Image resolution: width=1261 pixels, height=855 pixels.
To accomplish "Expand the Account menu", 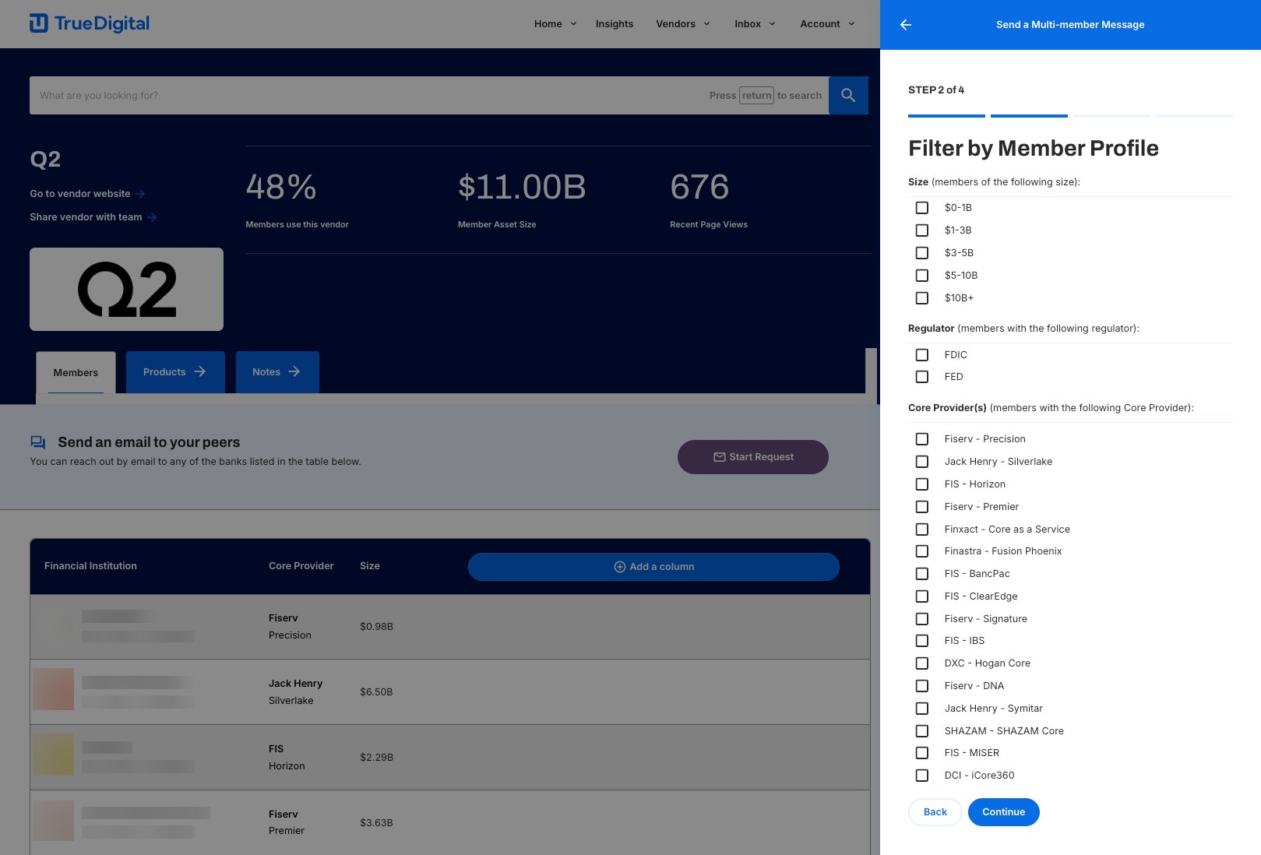I will [x=821, y=23].
